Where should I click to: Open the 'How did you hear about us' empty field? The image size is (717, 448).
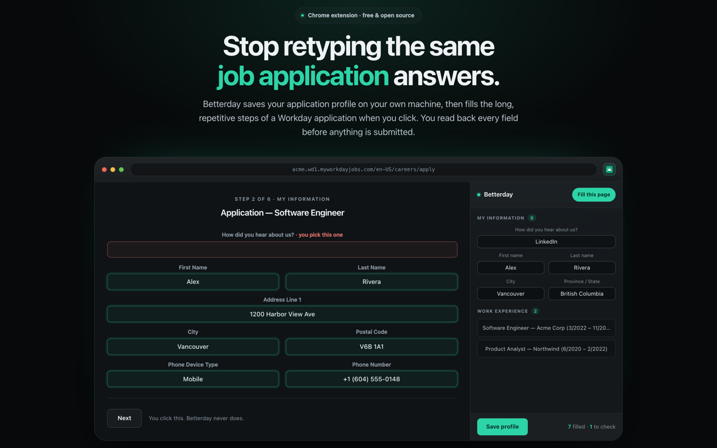(x=282, y=249)
